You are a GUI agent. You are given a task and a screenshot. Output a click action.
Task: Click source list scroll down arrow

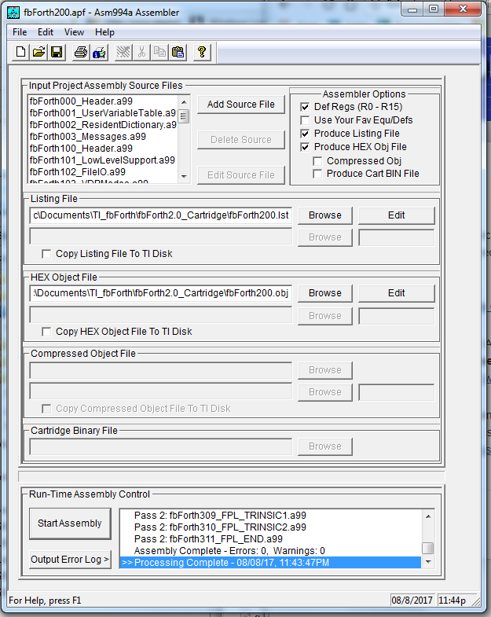pyautogui.click(x=184, y=177)
